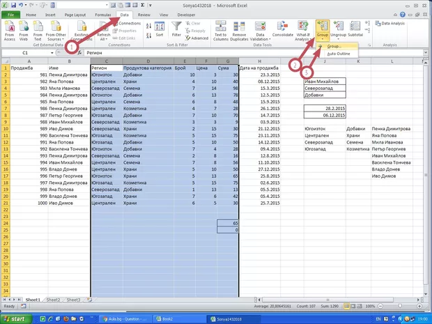The image size is (432, 324).
Task: Open the Sheet2 worksheet tab
Action: (x=52, y=300)
